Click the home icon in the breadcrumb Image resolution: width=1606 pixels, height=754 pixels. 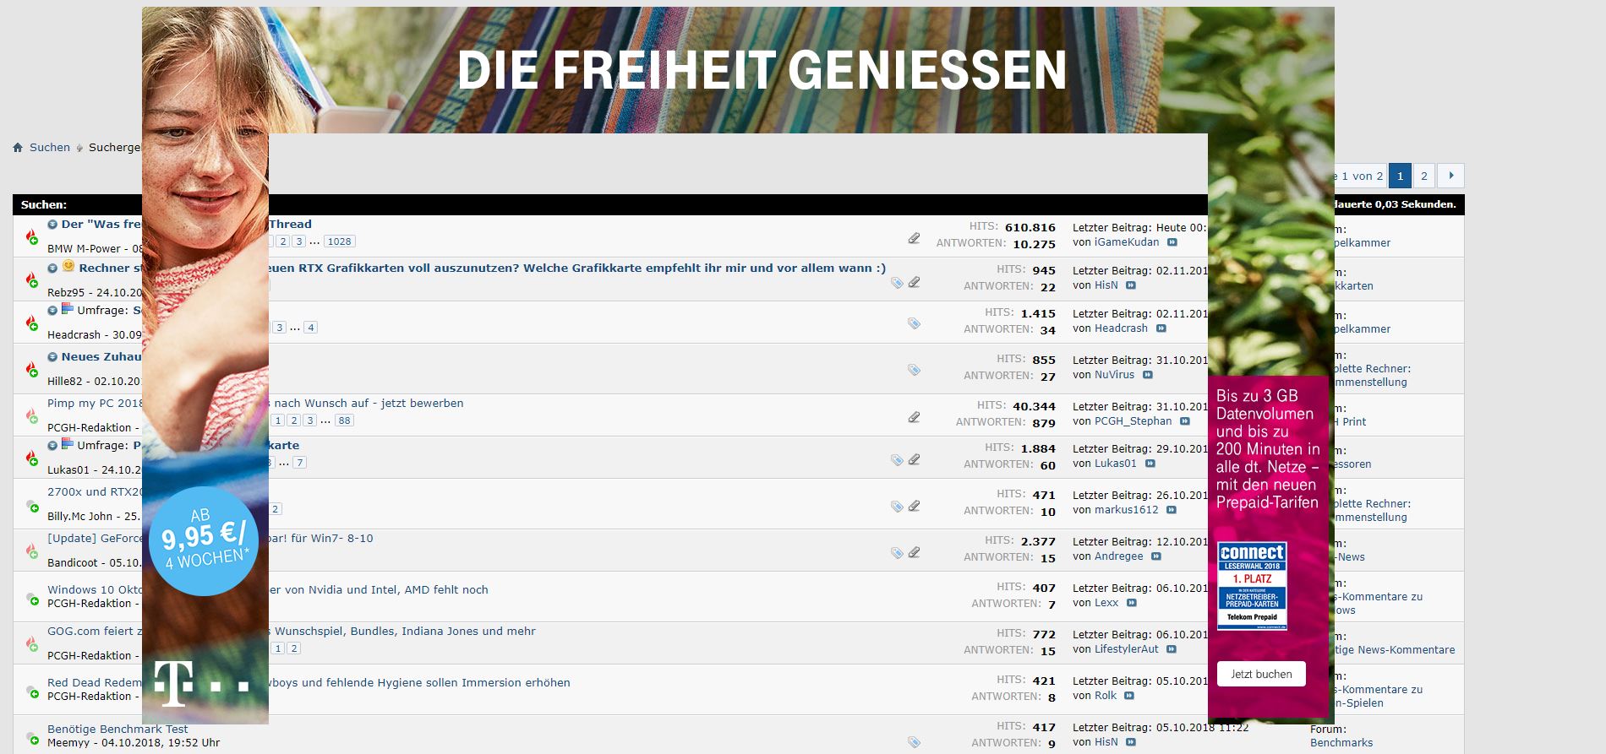tap(18, 148)
